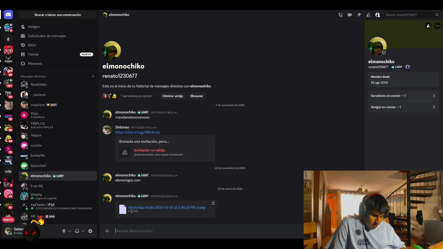443x249 pixels.
Task: Open the Yelpox conversation
Action: click(58, 135)
